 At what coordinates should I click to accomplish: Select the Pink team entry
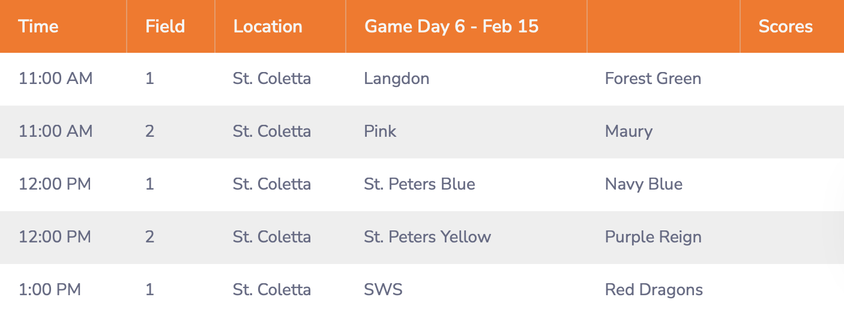click(380, 131)
